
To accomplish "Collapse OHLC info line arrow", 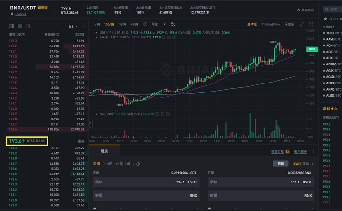I will click(96, 33).
